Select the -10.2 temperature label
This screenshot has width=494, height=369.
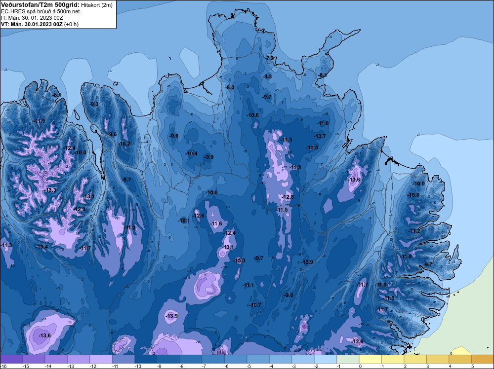[x=124, y=144]
